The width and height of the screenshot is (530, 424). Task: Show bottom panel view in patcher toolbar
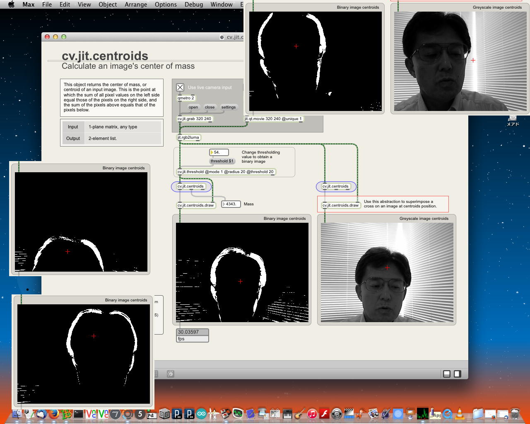click(x=447, y=374)
